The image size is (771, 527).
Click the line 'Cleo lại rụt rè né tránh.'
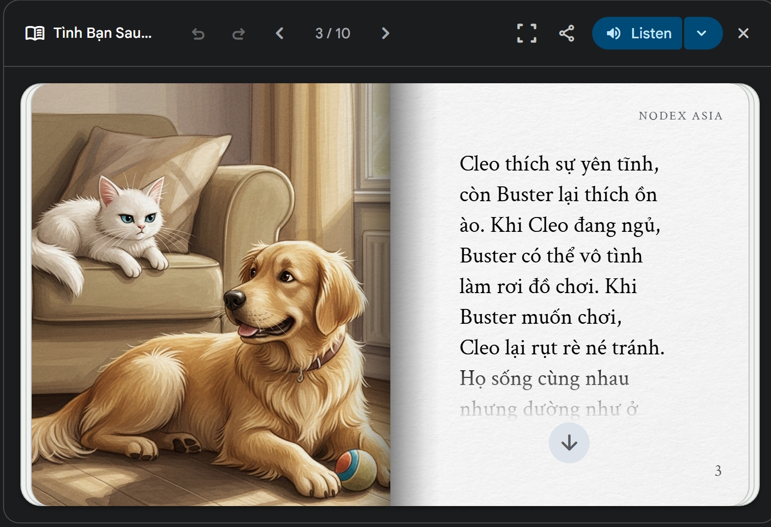pos(562,348)
